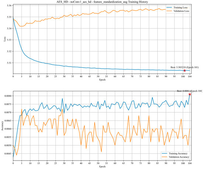Click epoch 50 tick on loss plot

[x=98, y=77]
